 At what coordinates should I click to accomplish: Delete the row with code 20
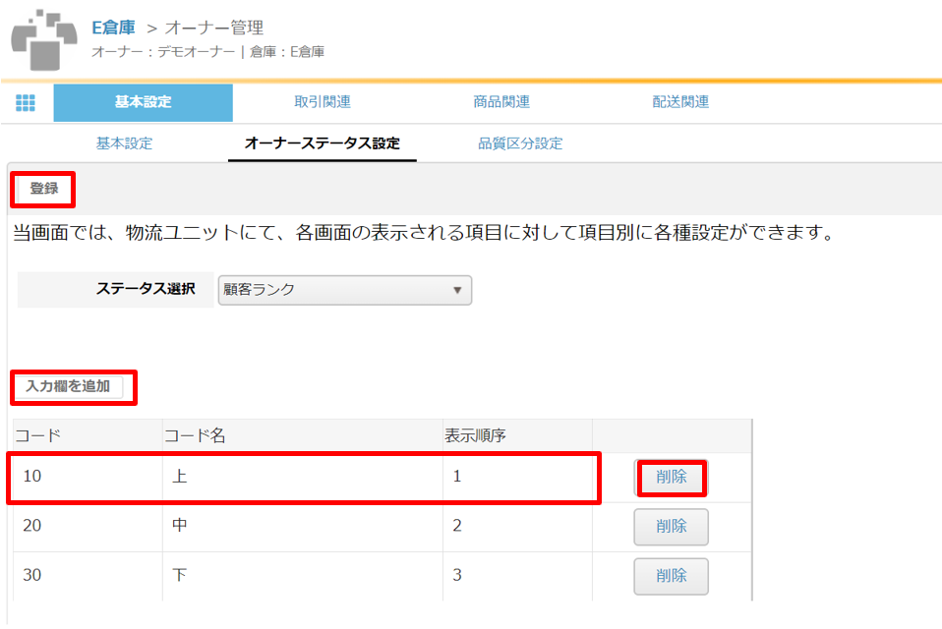(671, 527)
